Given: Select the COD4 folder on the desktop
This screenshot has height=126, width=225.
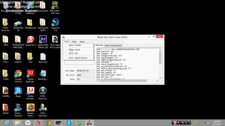Looking at the screenshot, I should [x=6, y=75].
